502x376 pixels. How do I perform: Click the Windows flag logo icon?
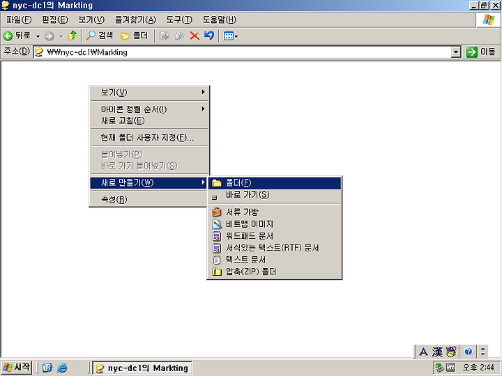489,19
